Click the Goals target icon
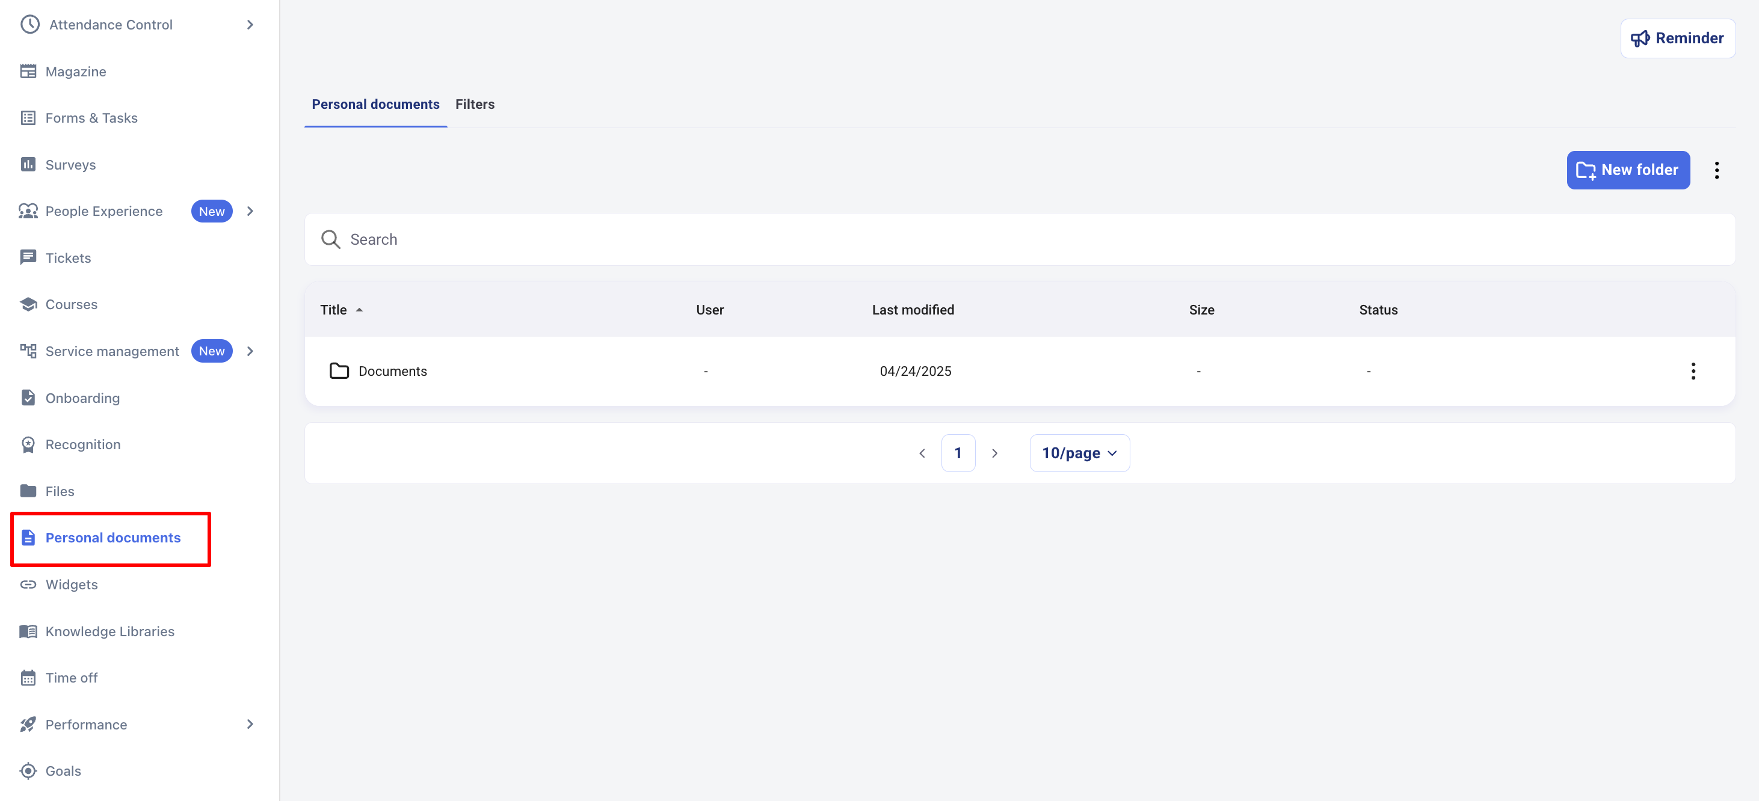The image size is (1759, 801). point(28,771)
